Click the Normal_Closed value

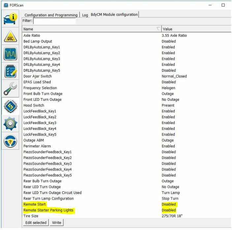tap(174, 76)
